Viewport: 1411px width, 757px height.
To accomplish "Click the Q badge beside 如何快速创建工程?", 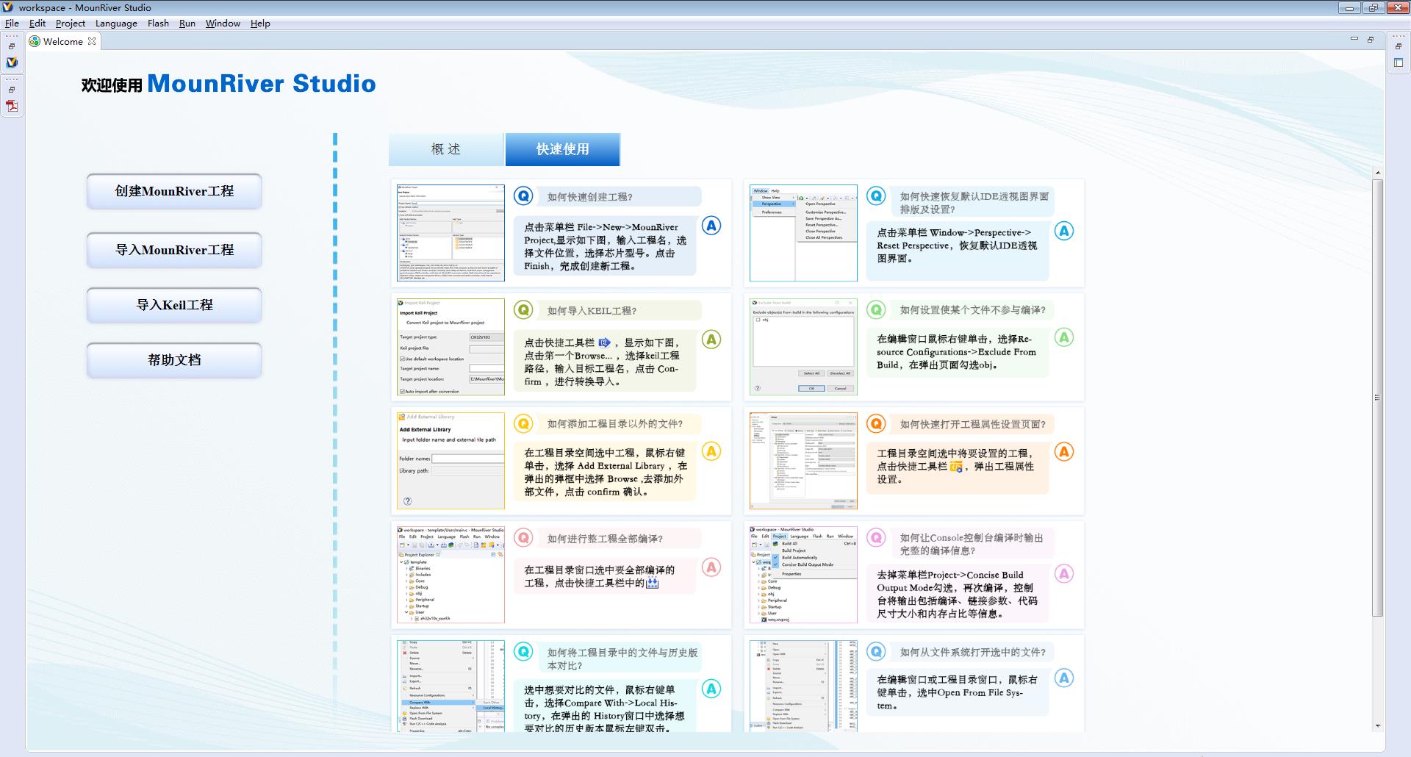I will coord(523,196).
